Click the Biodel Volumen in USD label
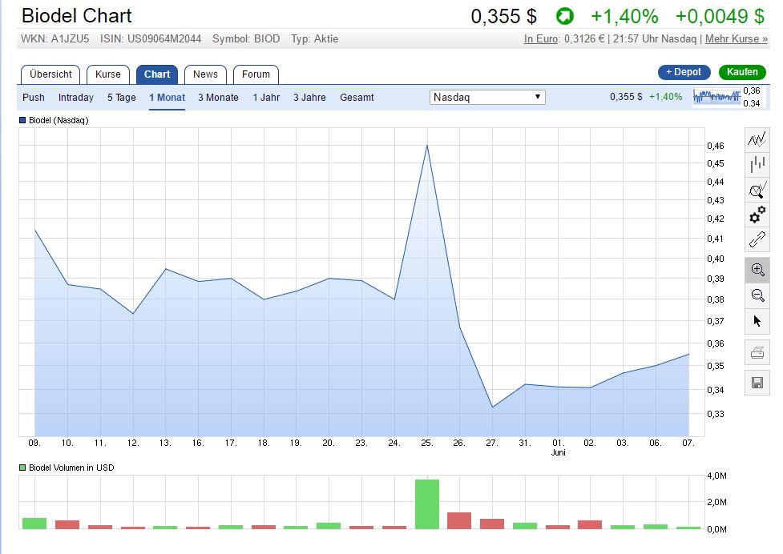This screenshot has height=554, width=783. tap(71, 468)
